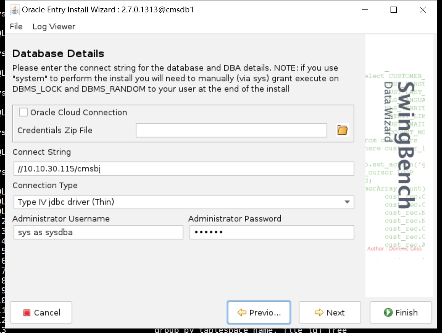Maximize the install wizard window

(393, 9)
